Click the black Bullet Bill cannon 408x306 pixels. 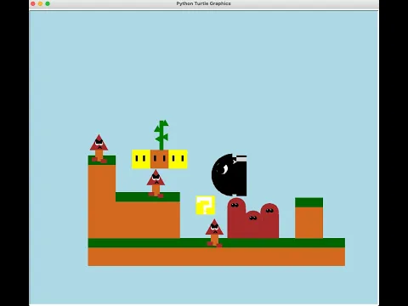229,175
